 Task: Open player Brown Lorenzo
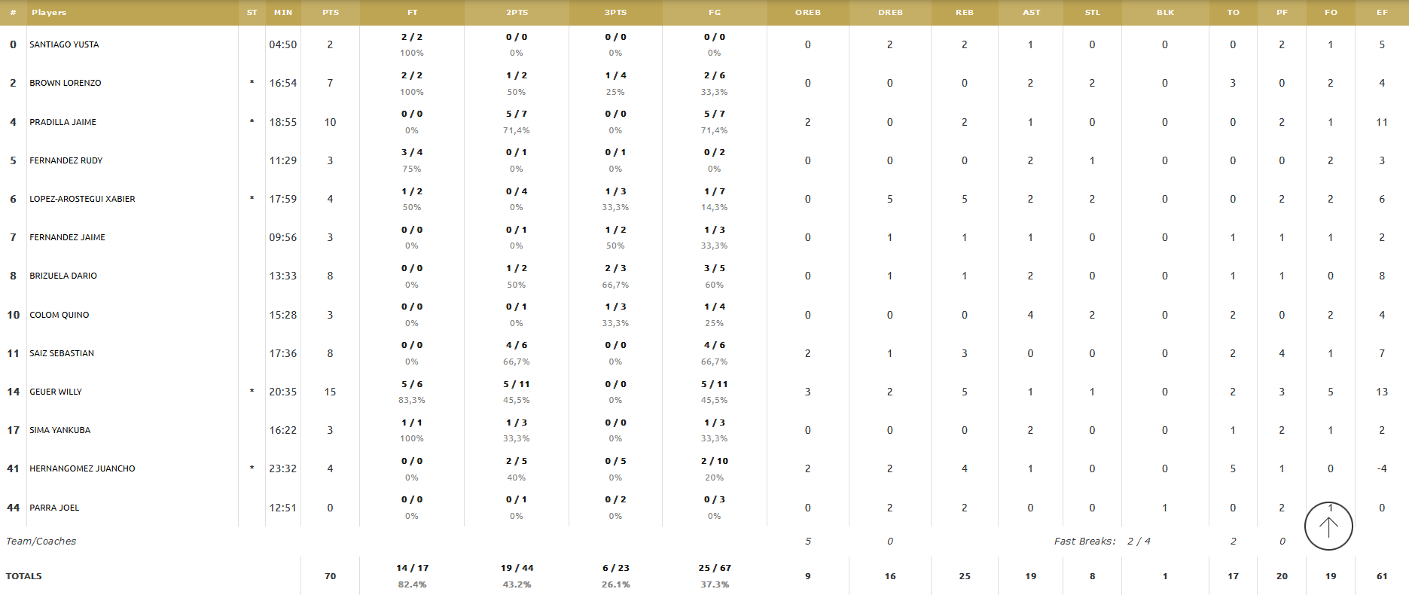click(66, 83)
